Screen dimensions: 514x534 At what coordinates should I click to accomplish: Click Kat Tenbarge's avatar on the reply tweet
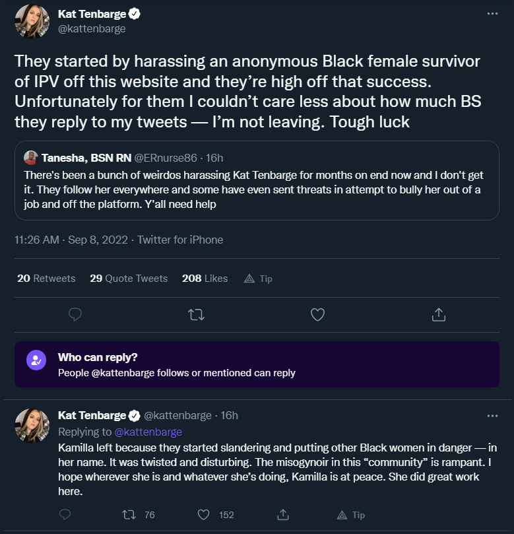click(x=32, y=426)
